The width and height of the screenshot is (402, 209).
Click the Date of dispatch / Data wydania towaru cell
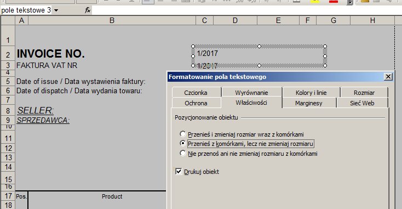(79, 91)
